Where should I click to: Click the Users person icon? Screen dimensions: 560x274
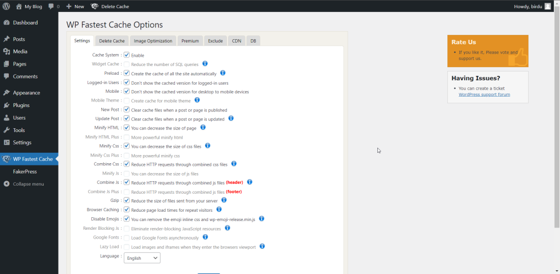tap(7, 118)
